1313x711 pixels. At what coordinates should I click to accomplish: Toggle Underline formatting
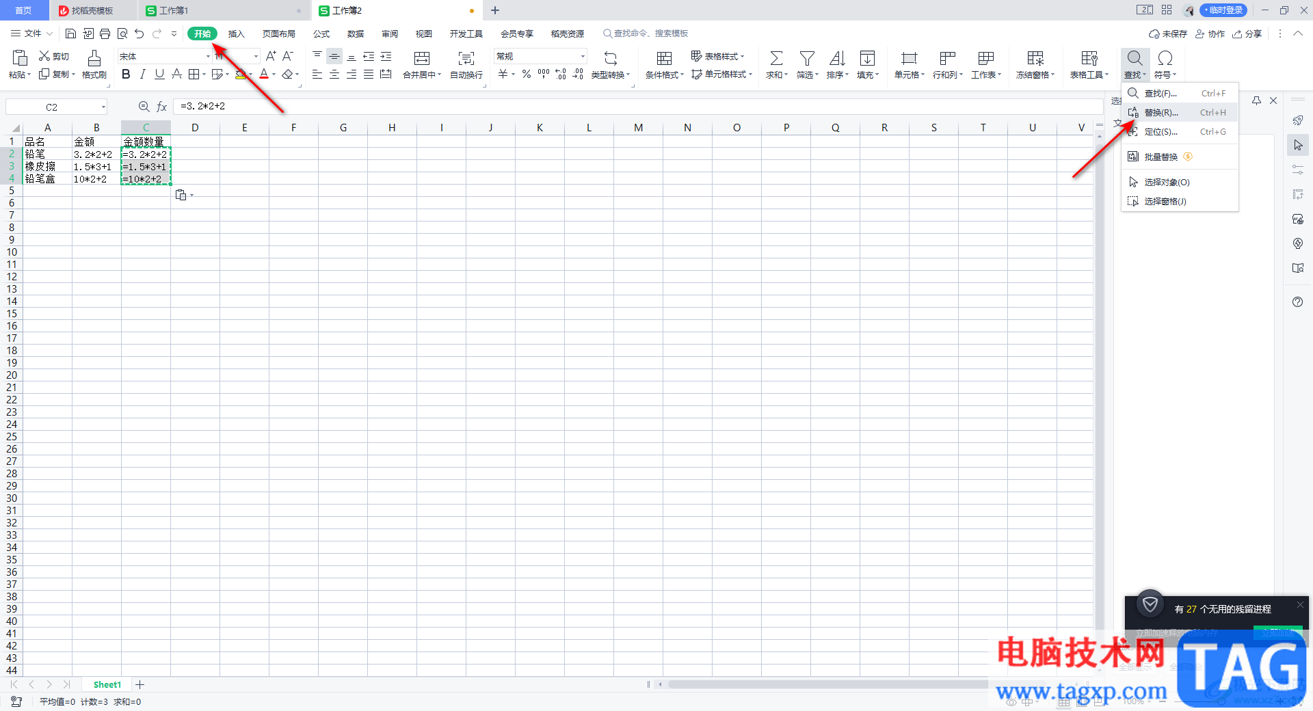point(159,75)
